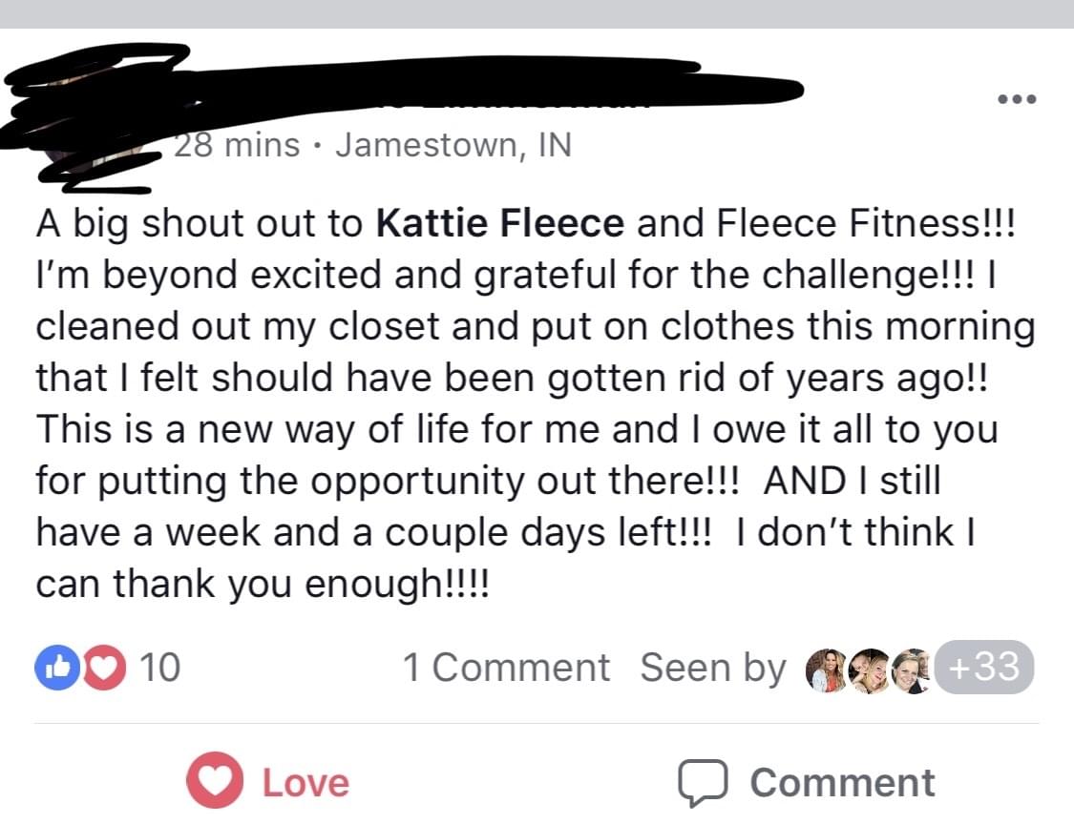The height and width of the screenshot is (824, 1074).
Task: Tap the heart icon beside Love
Action: (x=215, y=781)
